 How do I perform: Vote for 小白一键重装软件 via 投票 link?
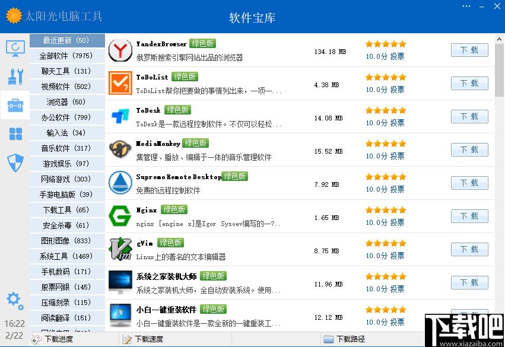click(397, 322)
